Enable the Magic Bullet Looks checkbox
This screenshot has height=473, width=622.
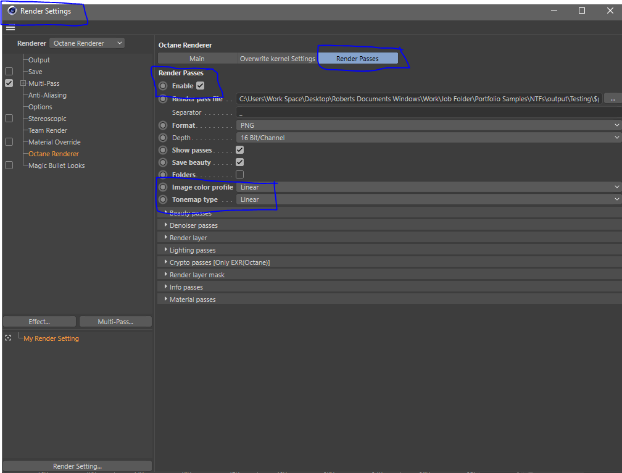pos(9,165)
